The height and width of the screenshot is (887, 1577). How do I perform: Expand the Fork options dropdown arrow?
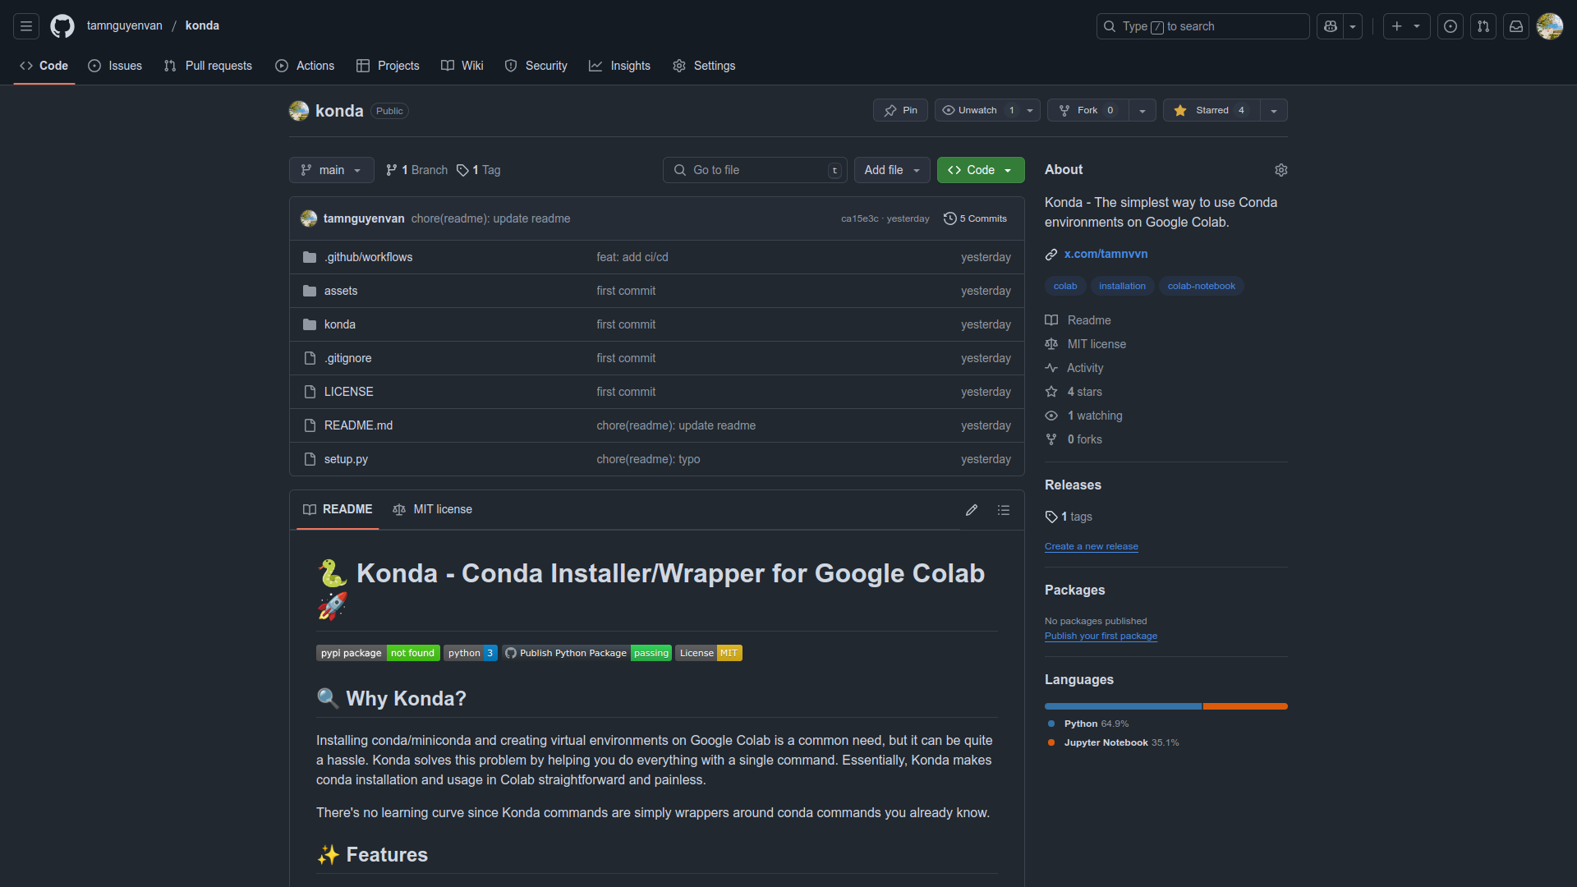coord(1143,110)
